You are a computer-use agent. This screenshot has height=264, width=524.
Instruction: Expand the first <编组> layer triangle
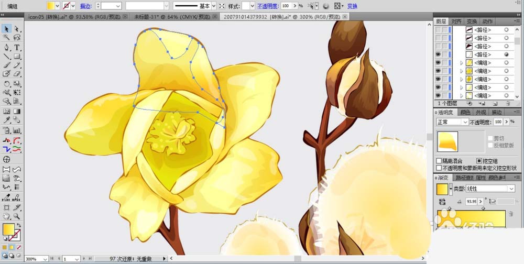point(462,62)
